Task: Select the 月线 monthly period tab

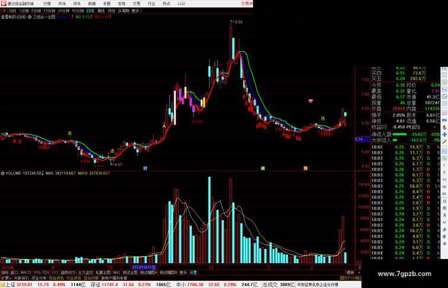Action: point(111,11)
